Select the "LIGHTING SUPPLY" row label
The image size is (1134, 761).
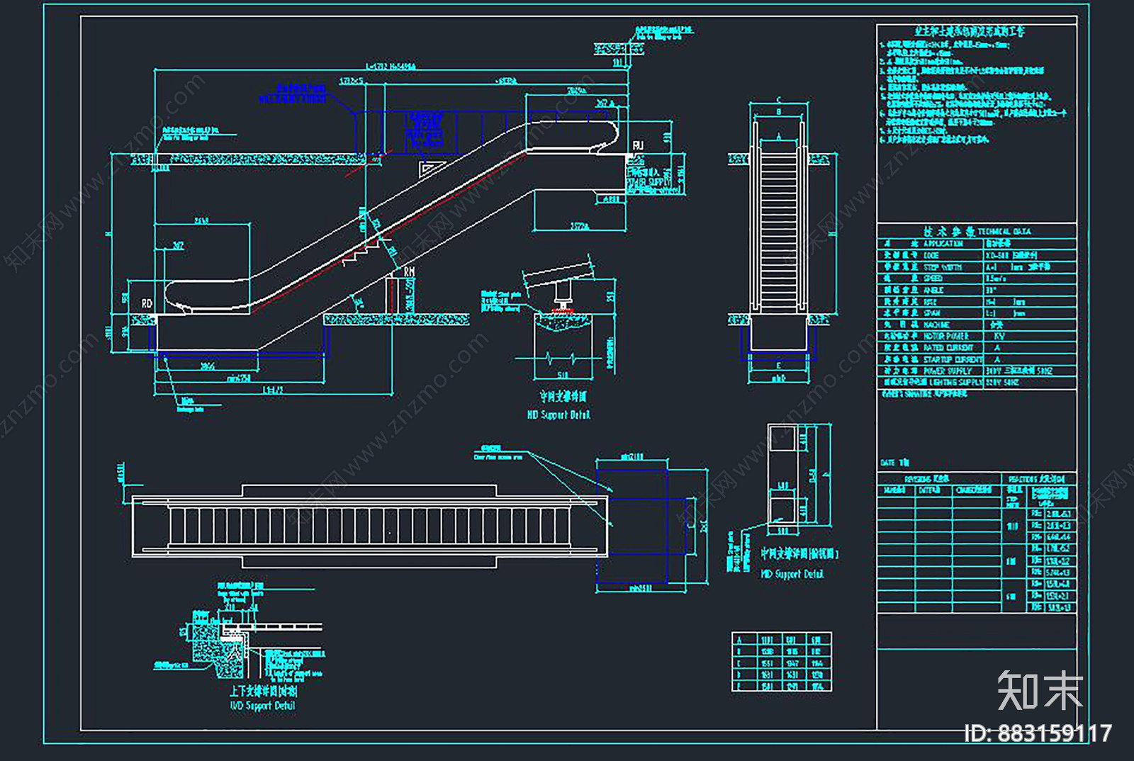tap(955, 383)
